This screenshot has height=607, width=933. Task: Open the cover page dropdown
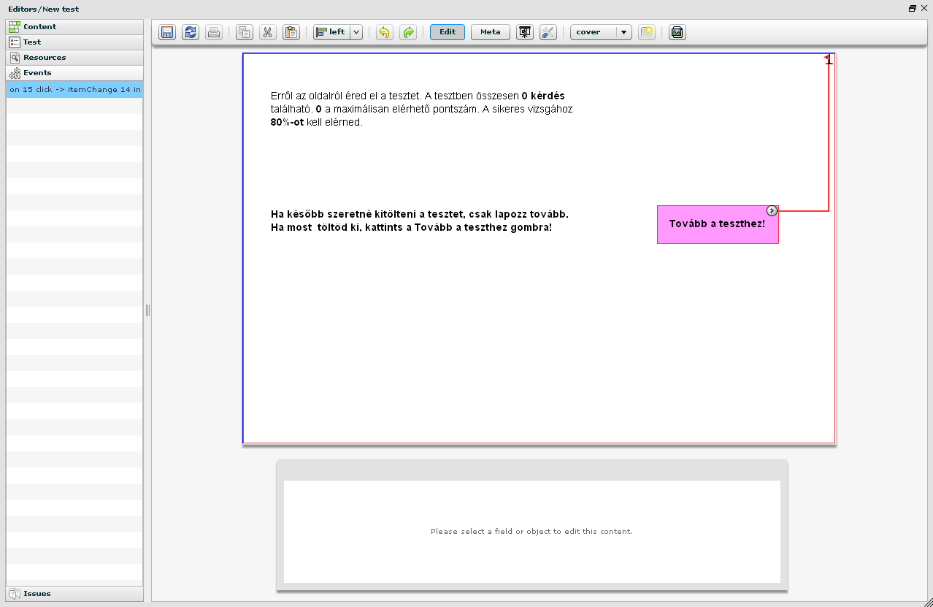tap(601, 32)
